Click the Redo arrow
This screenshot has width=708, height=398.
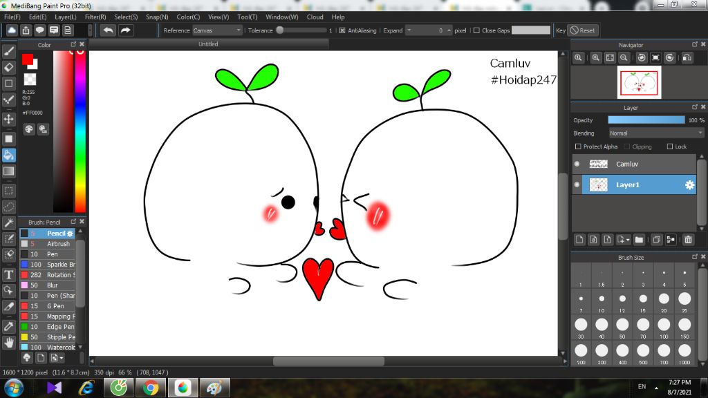tap(126, 30)
